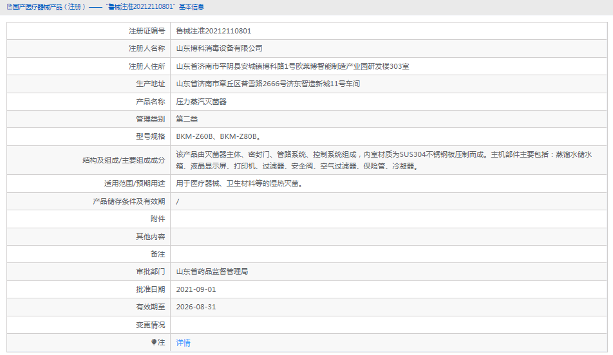Screen dimensions: 613x355
Task: Click the label 产品储存条件及有效期
Action: pos(129,201)
